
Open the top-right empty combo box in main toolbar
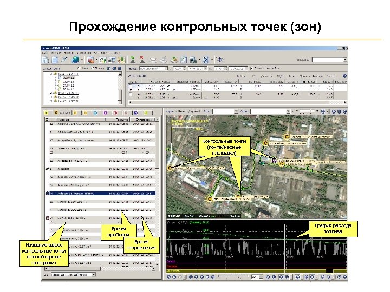tap(329, 59)
